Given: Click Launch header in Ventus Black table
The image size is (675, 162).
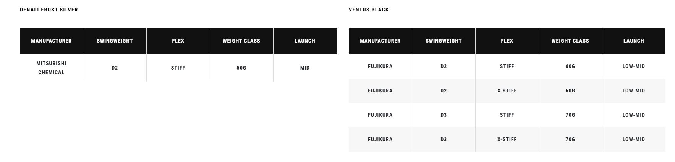Looking at the screenshot, I should [x=634, y=41].
